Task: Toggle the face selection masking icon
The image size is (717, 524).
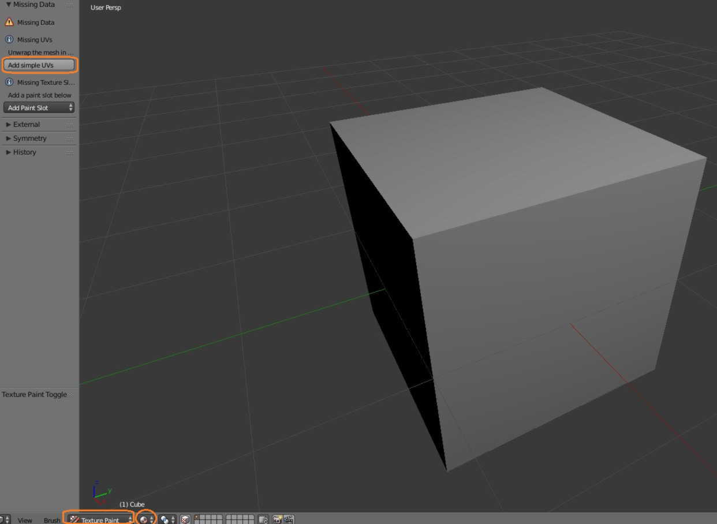Action: click(x=185, y=519)
